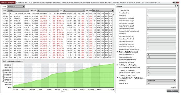Click the NetSessionLossLimit $ field
This screenshot has height=95, width=181.
click(x=161, y=57)
